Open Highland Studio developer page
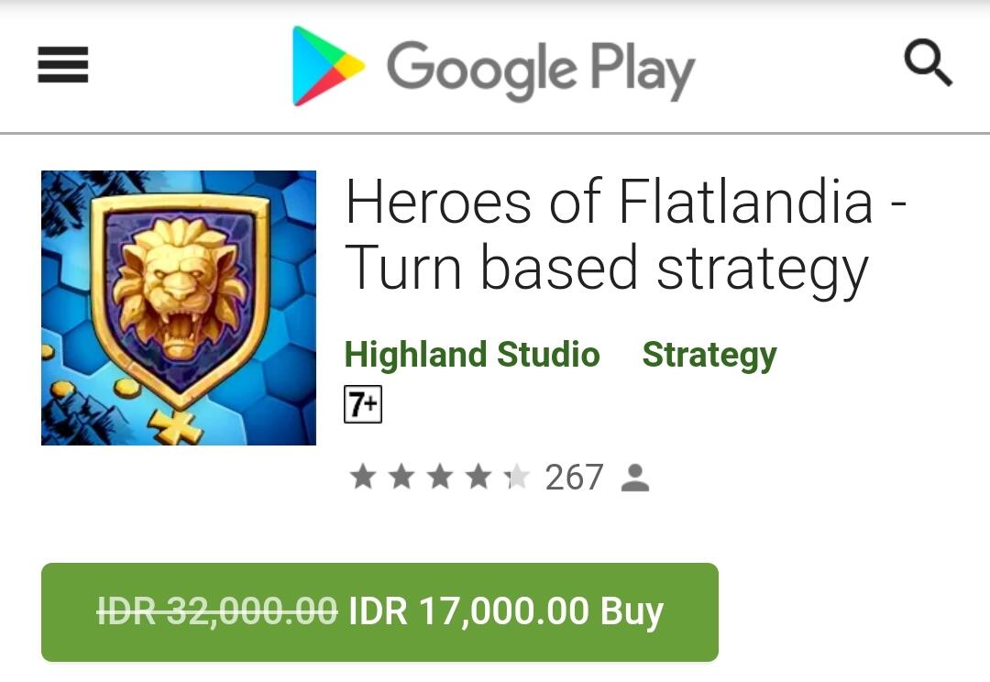 tap(472, 354)
